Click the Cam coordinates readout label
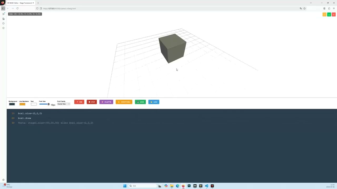Viewport: 337px width, 189px height. 25,14
